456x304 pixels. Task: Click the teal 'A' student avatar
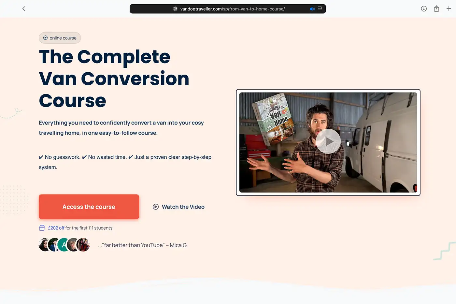click(64, 245)
